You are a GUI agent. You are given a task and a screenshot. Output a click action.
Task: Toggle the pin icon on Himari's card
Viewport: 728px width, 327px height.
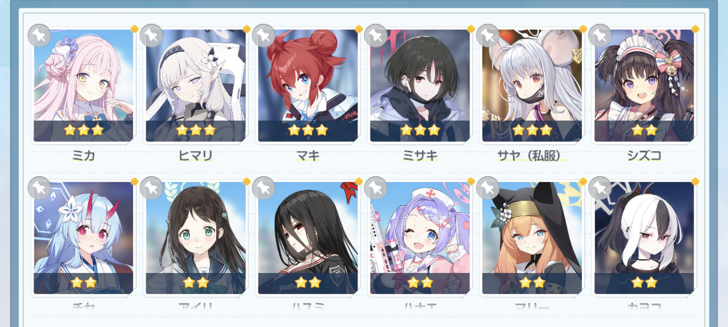151,35
